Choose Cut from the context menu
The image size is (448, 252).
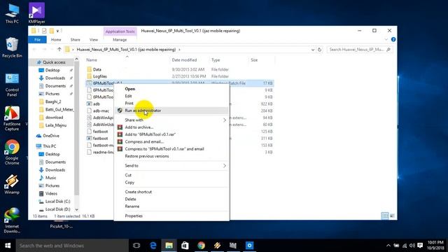point(172,175)
